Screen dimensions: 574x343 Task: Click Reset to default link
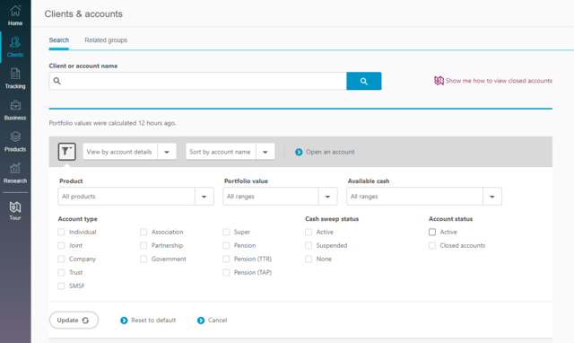click(153, 321)
